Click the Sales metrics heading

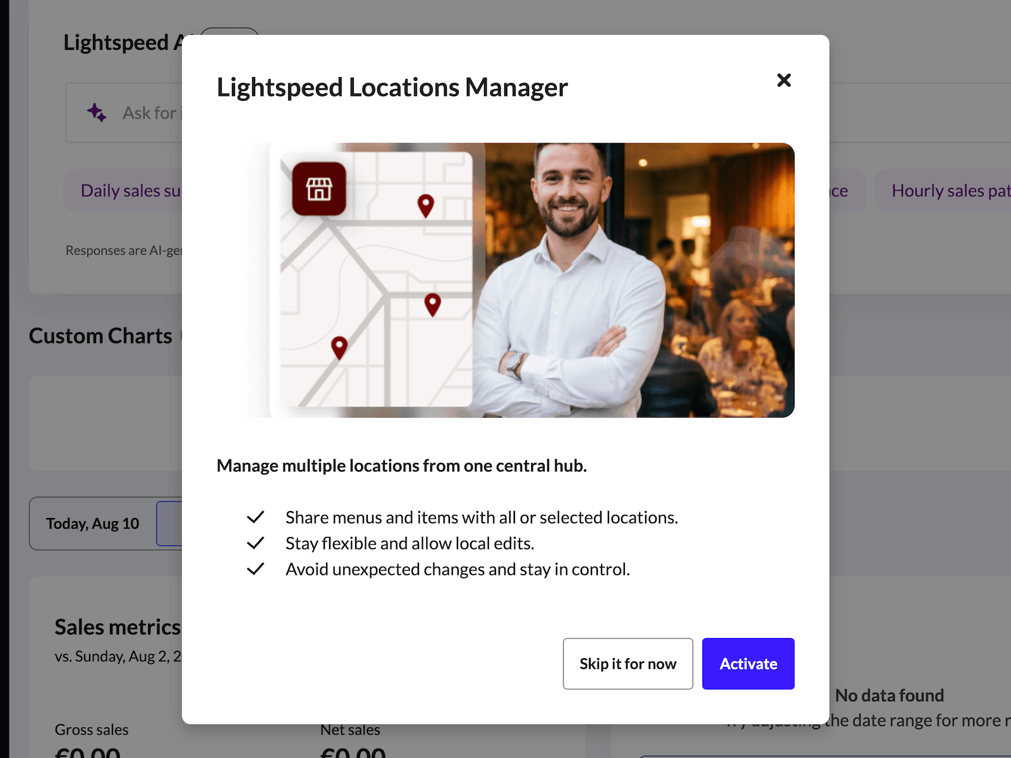coord(118,627)
